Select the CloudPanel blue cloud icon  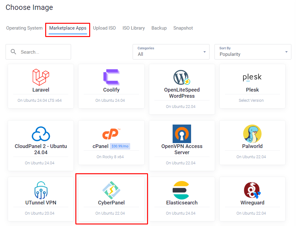(41, 134)
